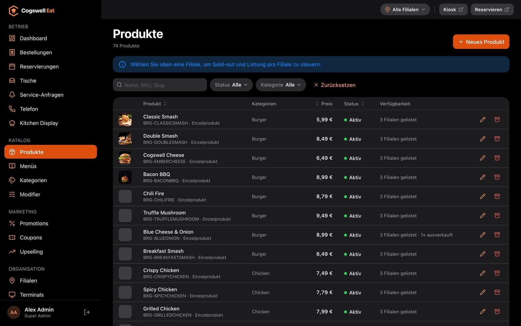Click the 9,49 € price cell
This screenshot has width=521, height=326.
tap(324, 215)
